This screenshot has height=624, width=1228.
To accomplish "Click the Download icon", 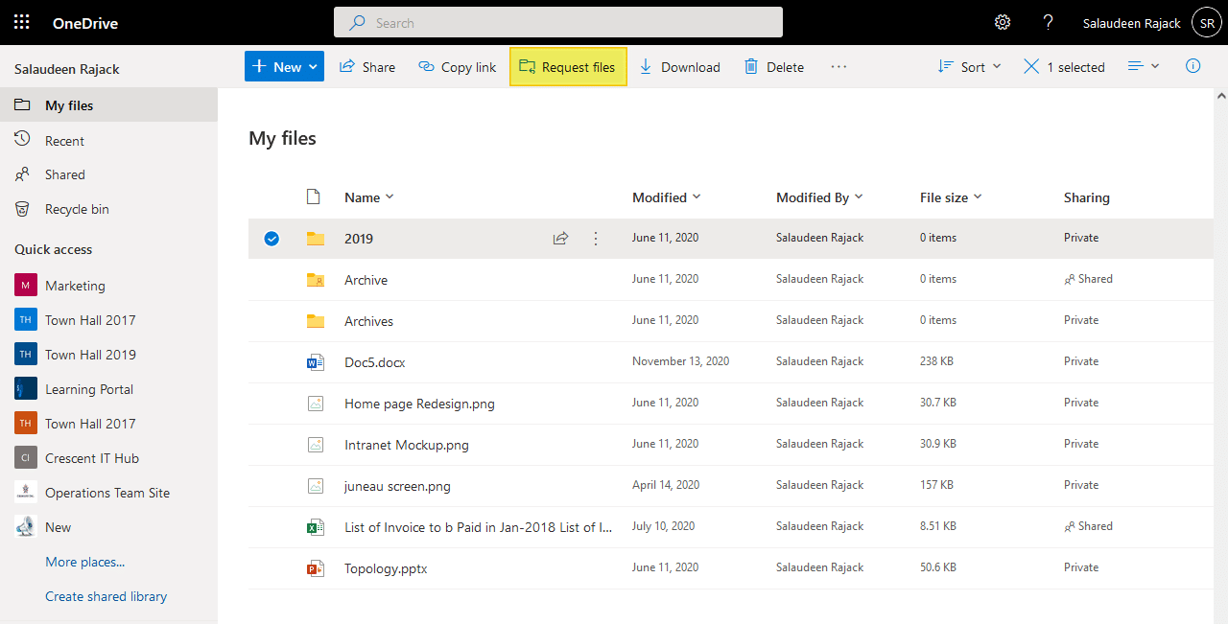I will pyautogui.click(x=679, y=66).
